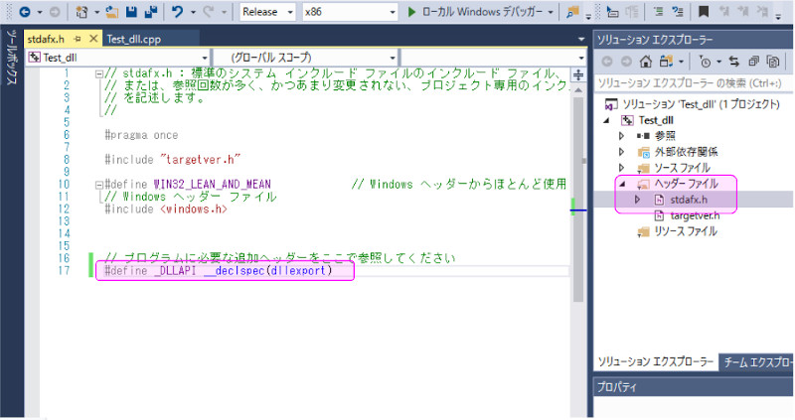
Task: Click line 17 #define _DLLAPI code
Action: pos(219,271)
